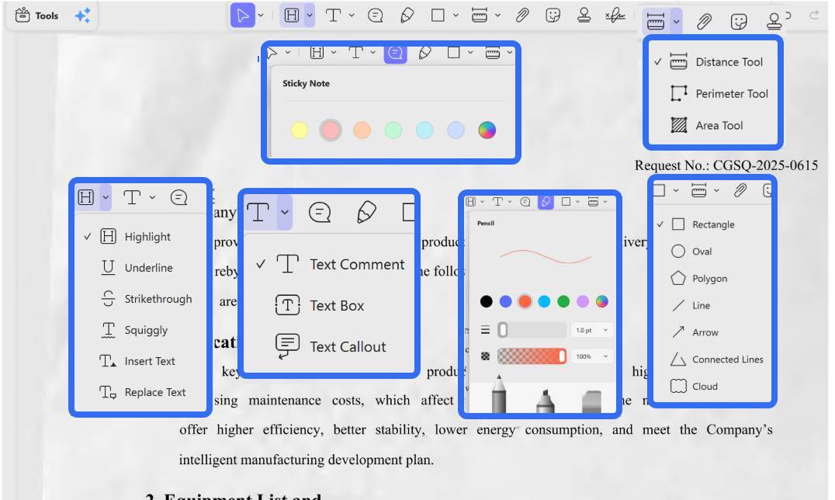
Task: Click the signature icon in main toolbar
Action: click(x=615, y=16)
